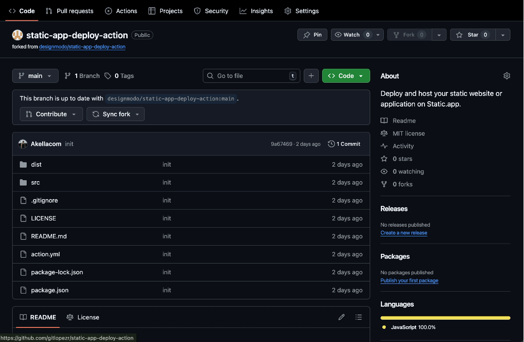Click Publish your first package link
Image resolution: width=524 pixels, height=342 pixels.
pyautogui.click(x=409, y=280)
